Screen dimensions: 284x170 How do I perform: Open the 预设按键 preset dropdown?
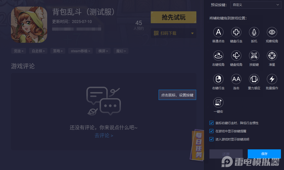pyautogui.click(x=255, y=5)
